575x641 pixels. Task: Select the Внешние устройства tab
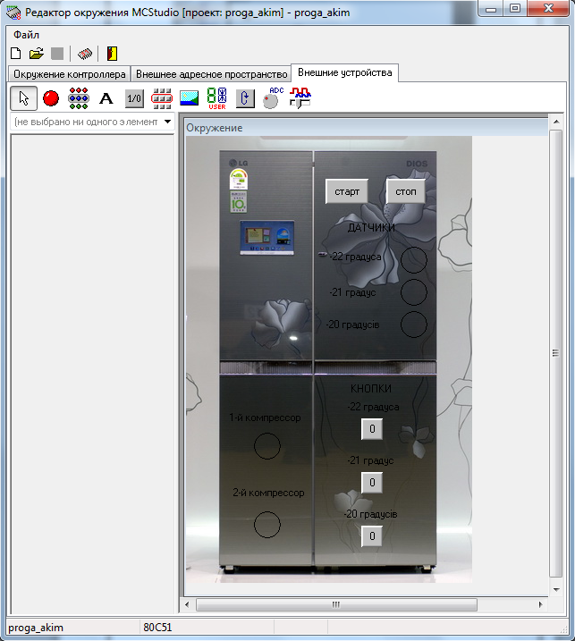coord(345,72)
